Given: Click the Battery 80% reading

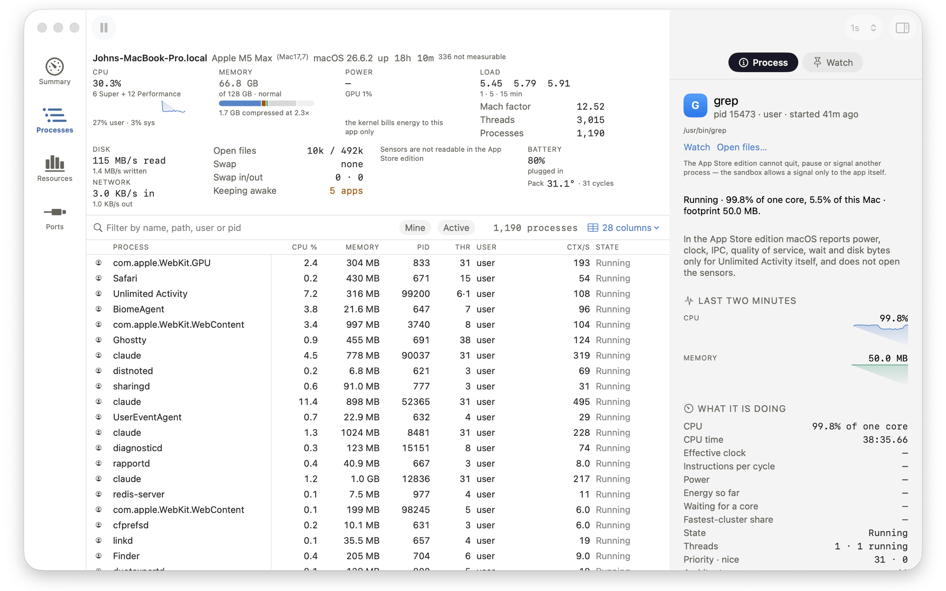Looking at the screenshot, I should point(536,161).
